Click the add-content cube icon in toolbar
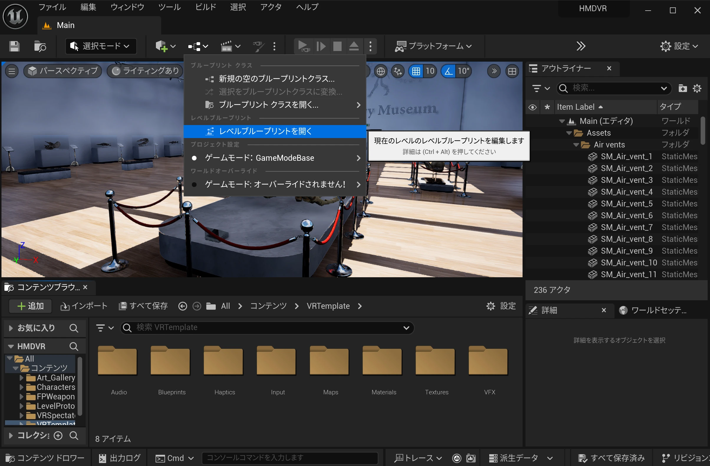710x466 pixels. click(x=162, y=46)
